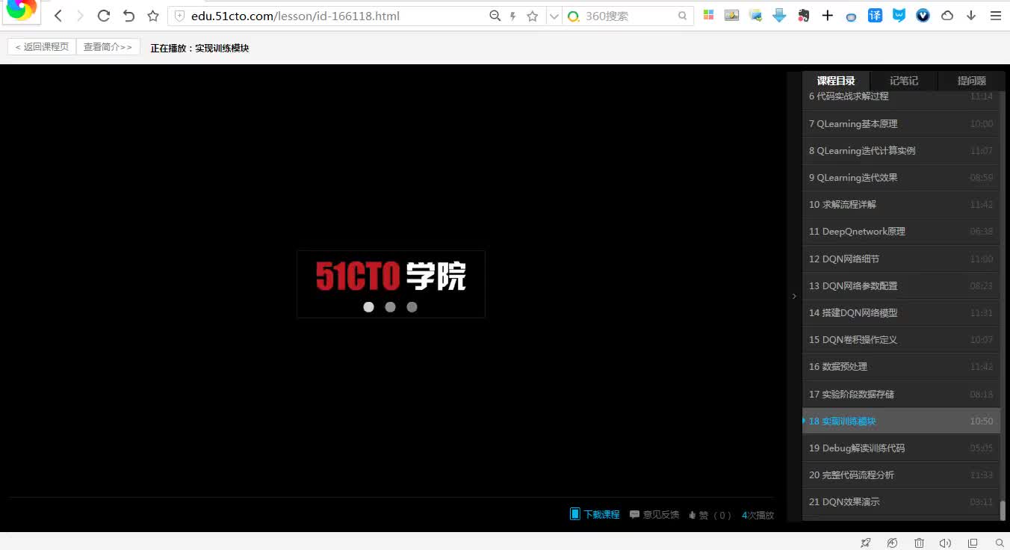Open lesson 21 DQN效果演示
The height and width of the screenshot is (550, 1010).
tap(901, 502)
